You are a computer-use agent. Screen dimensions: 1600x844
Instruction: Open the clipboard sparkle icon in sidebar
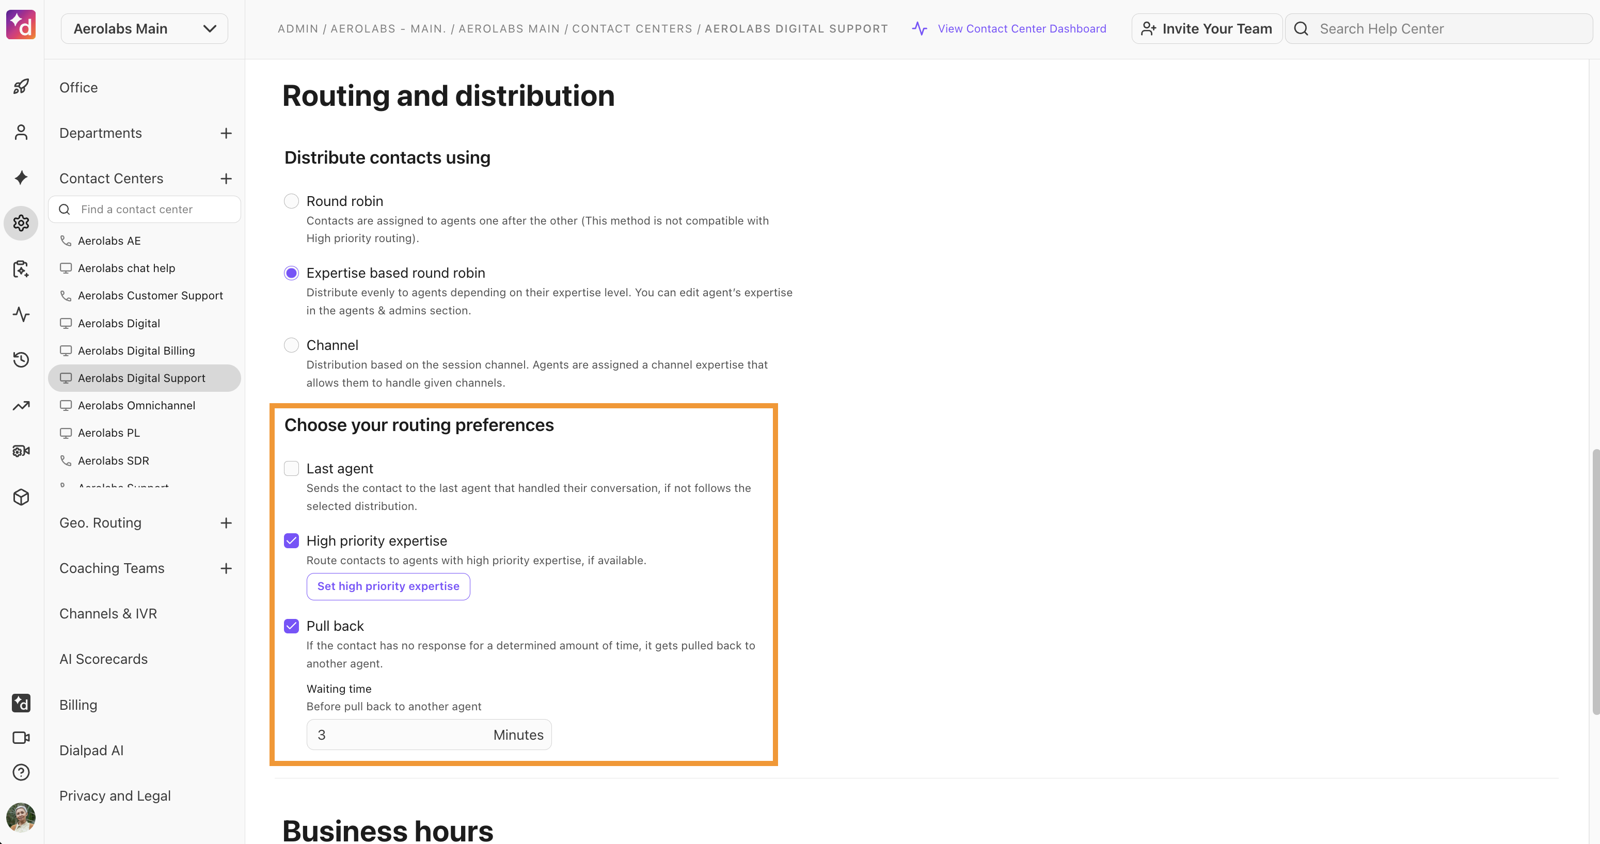(21, 269)
